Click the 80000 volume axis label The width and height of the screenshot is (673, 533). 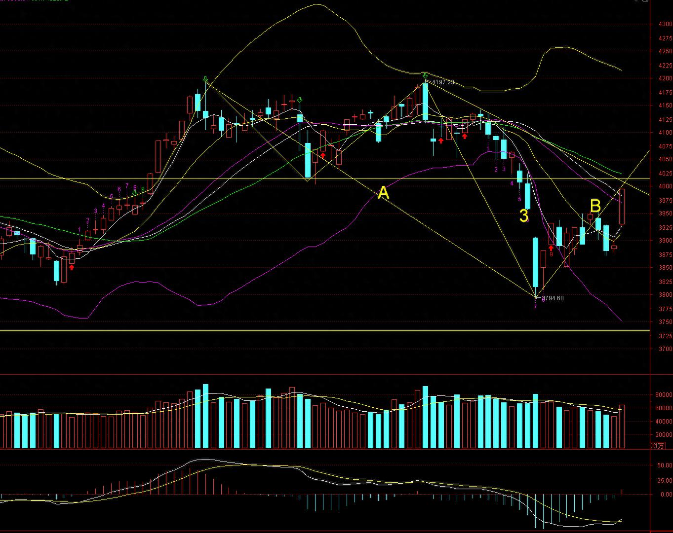[664, 395]
